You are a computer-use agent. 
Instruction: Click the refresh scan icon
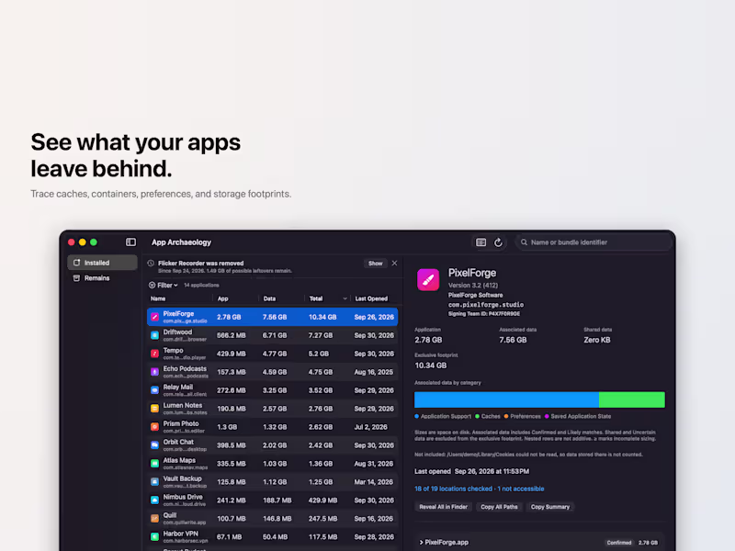click(498, 242)
